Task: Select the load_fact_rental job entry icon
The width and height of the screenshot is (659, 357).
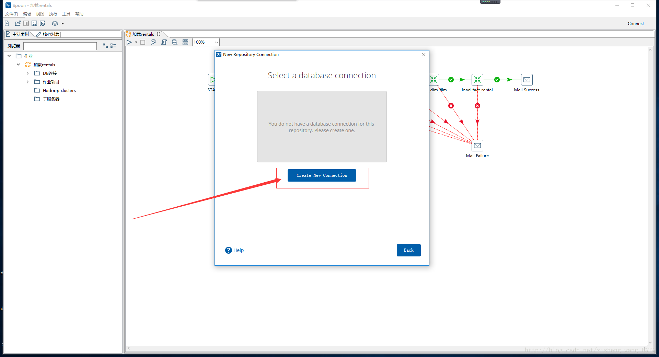Action: 477,80
